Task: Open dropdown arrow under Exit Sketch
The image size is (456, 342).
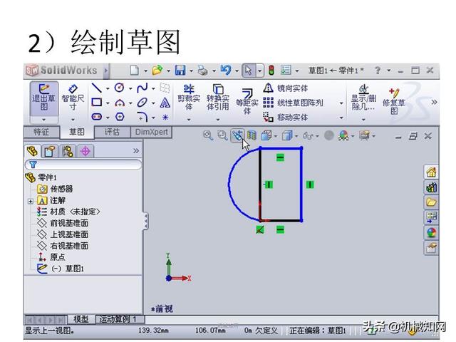Action: click(44, 120)
